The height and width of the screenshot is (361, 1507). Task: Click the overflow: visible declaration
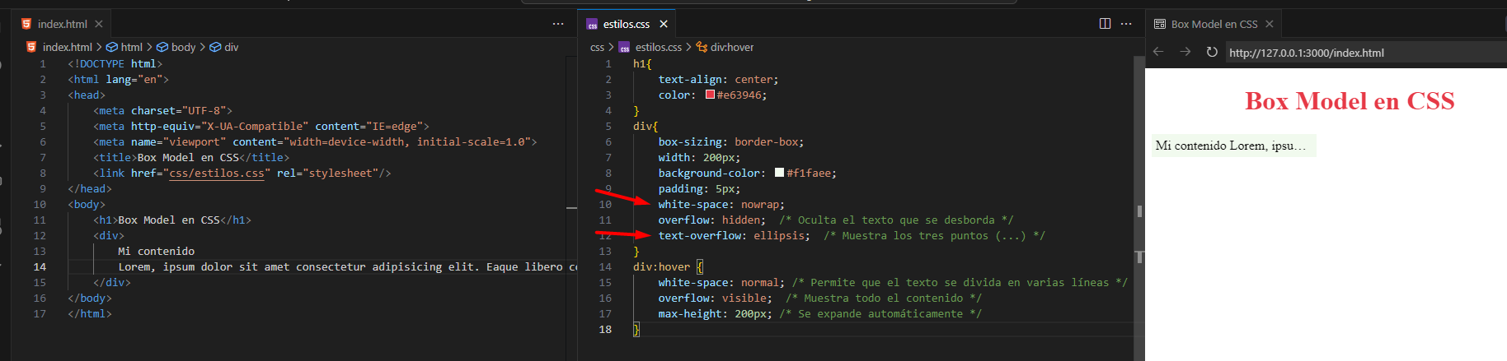(x=715, y=298)
